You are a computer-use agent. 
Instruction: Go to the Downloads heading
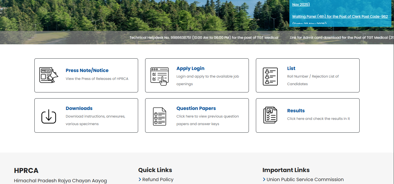click(79, 108)
